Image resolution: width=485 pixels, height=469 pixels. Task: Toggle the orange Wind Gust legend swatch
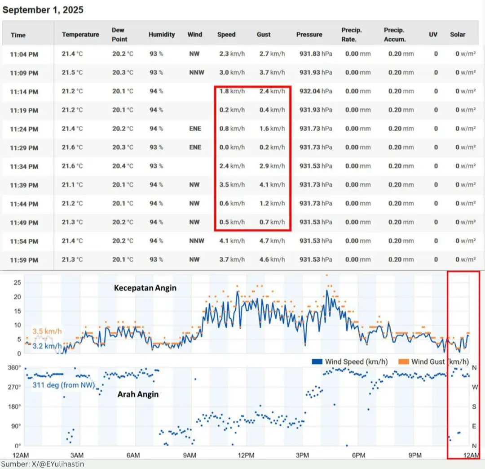click(404, 362)
